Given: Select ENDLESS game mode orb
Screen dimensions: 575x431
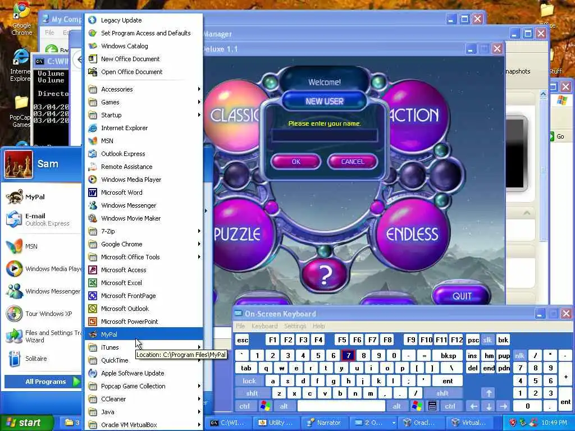Looking at the screenshot, I should [412, 234].
